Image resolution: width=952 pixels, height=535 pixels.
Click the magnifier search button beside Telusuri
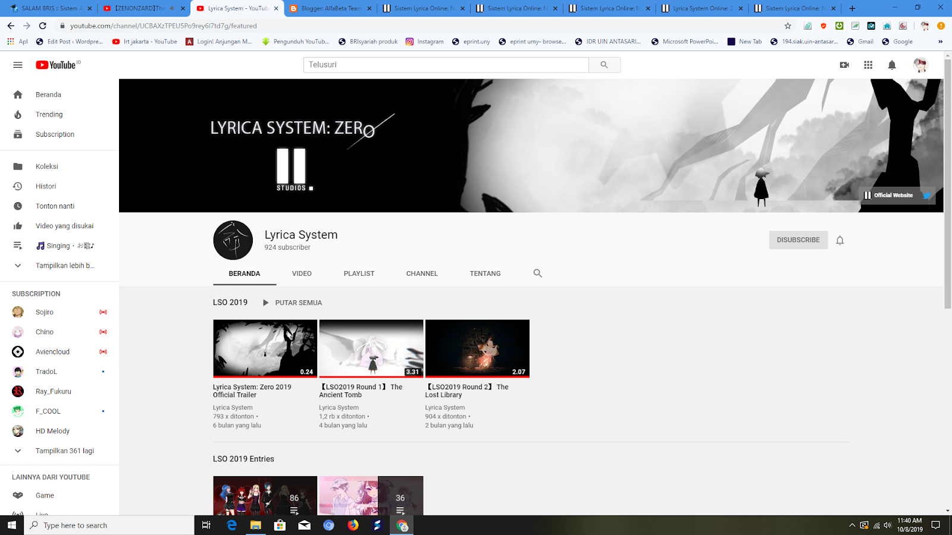point(604,65)
